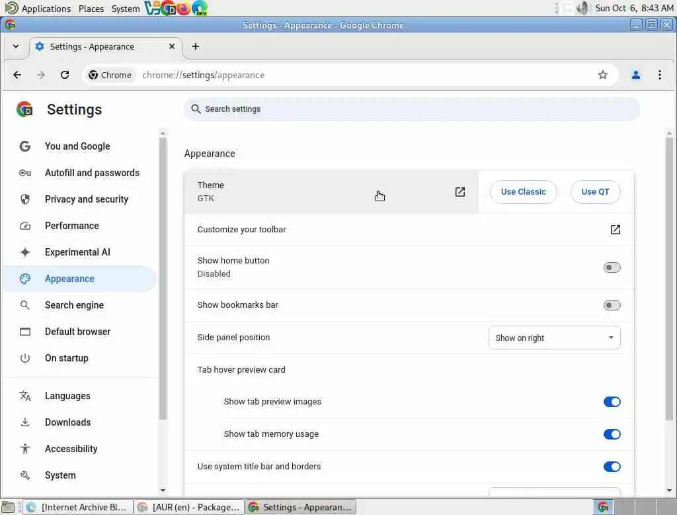Open Theme in Chrome Web Store icon
Screen dimensions: 677x515
[x=460, y=191]
